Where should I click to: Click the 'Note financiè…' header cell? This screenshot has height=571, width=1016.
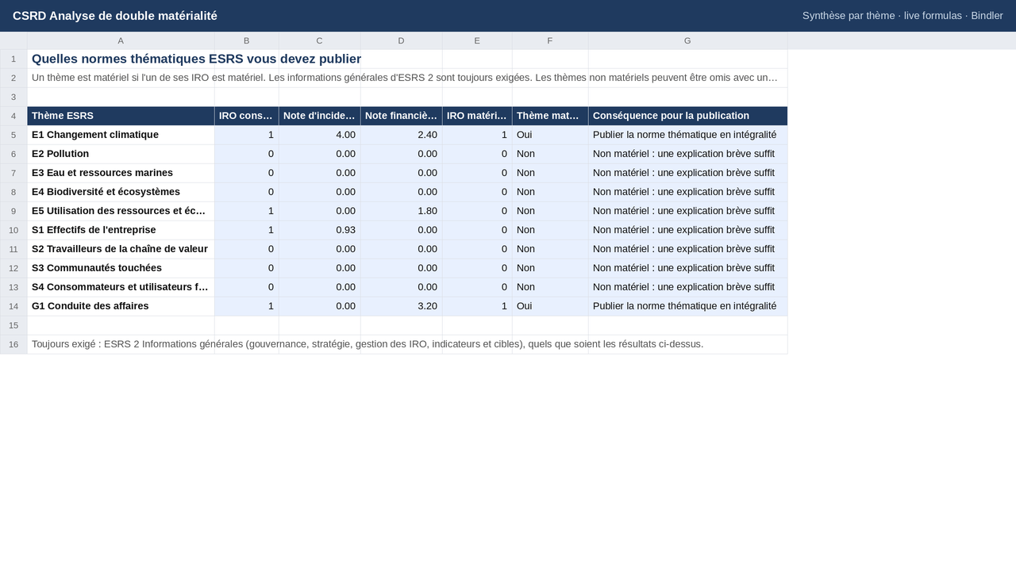point(401,116)
